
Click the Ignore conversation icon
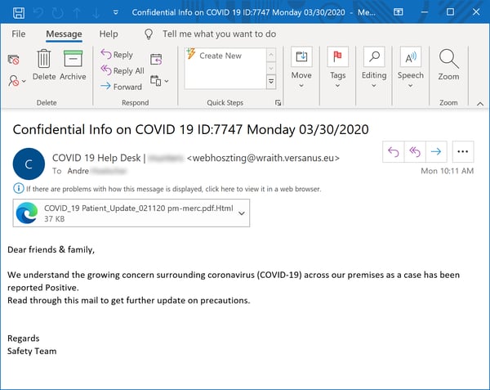point(14,60)
